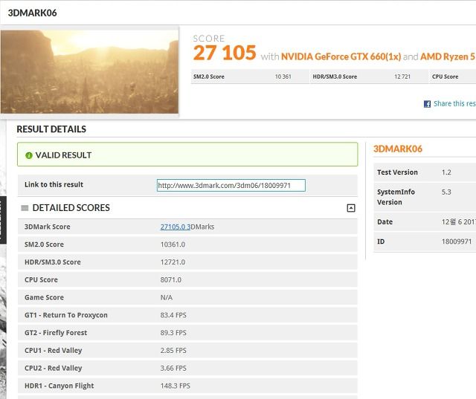Image resolution: width=476 pixels, height=399 pixels.
Task: Click the 83.4 FPS value
Action: click(x=173, y=315)
